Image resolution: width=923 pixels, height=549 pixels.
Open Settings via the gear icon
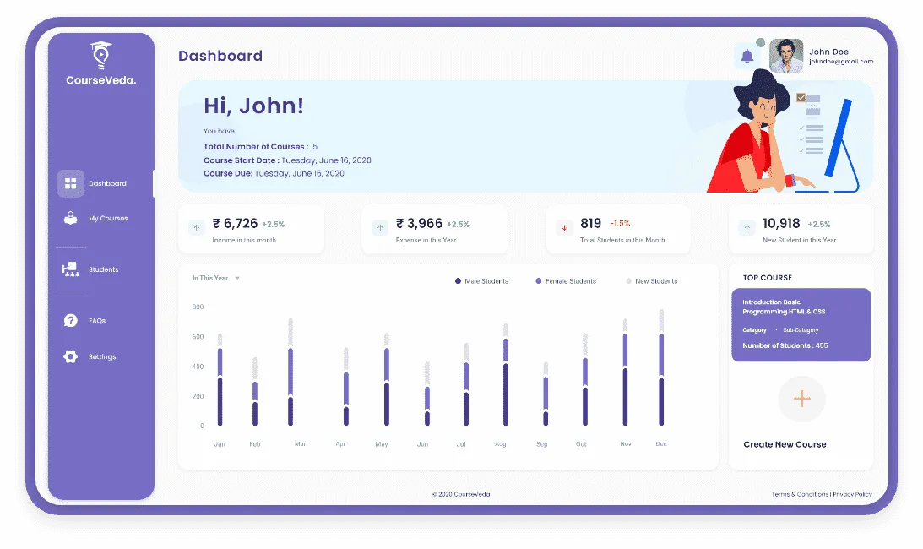pyautogui.click(x=71, y=356)
